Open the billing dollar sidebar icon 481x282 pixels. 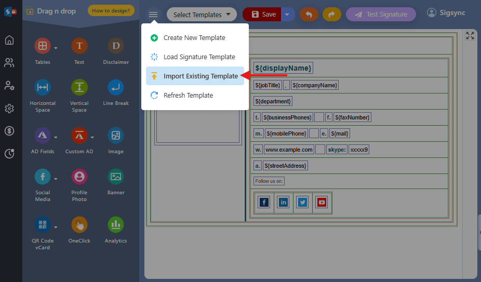point(9,131)
